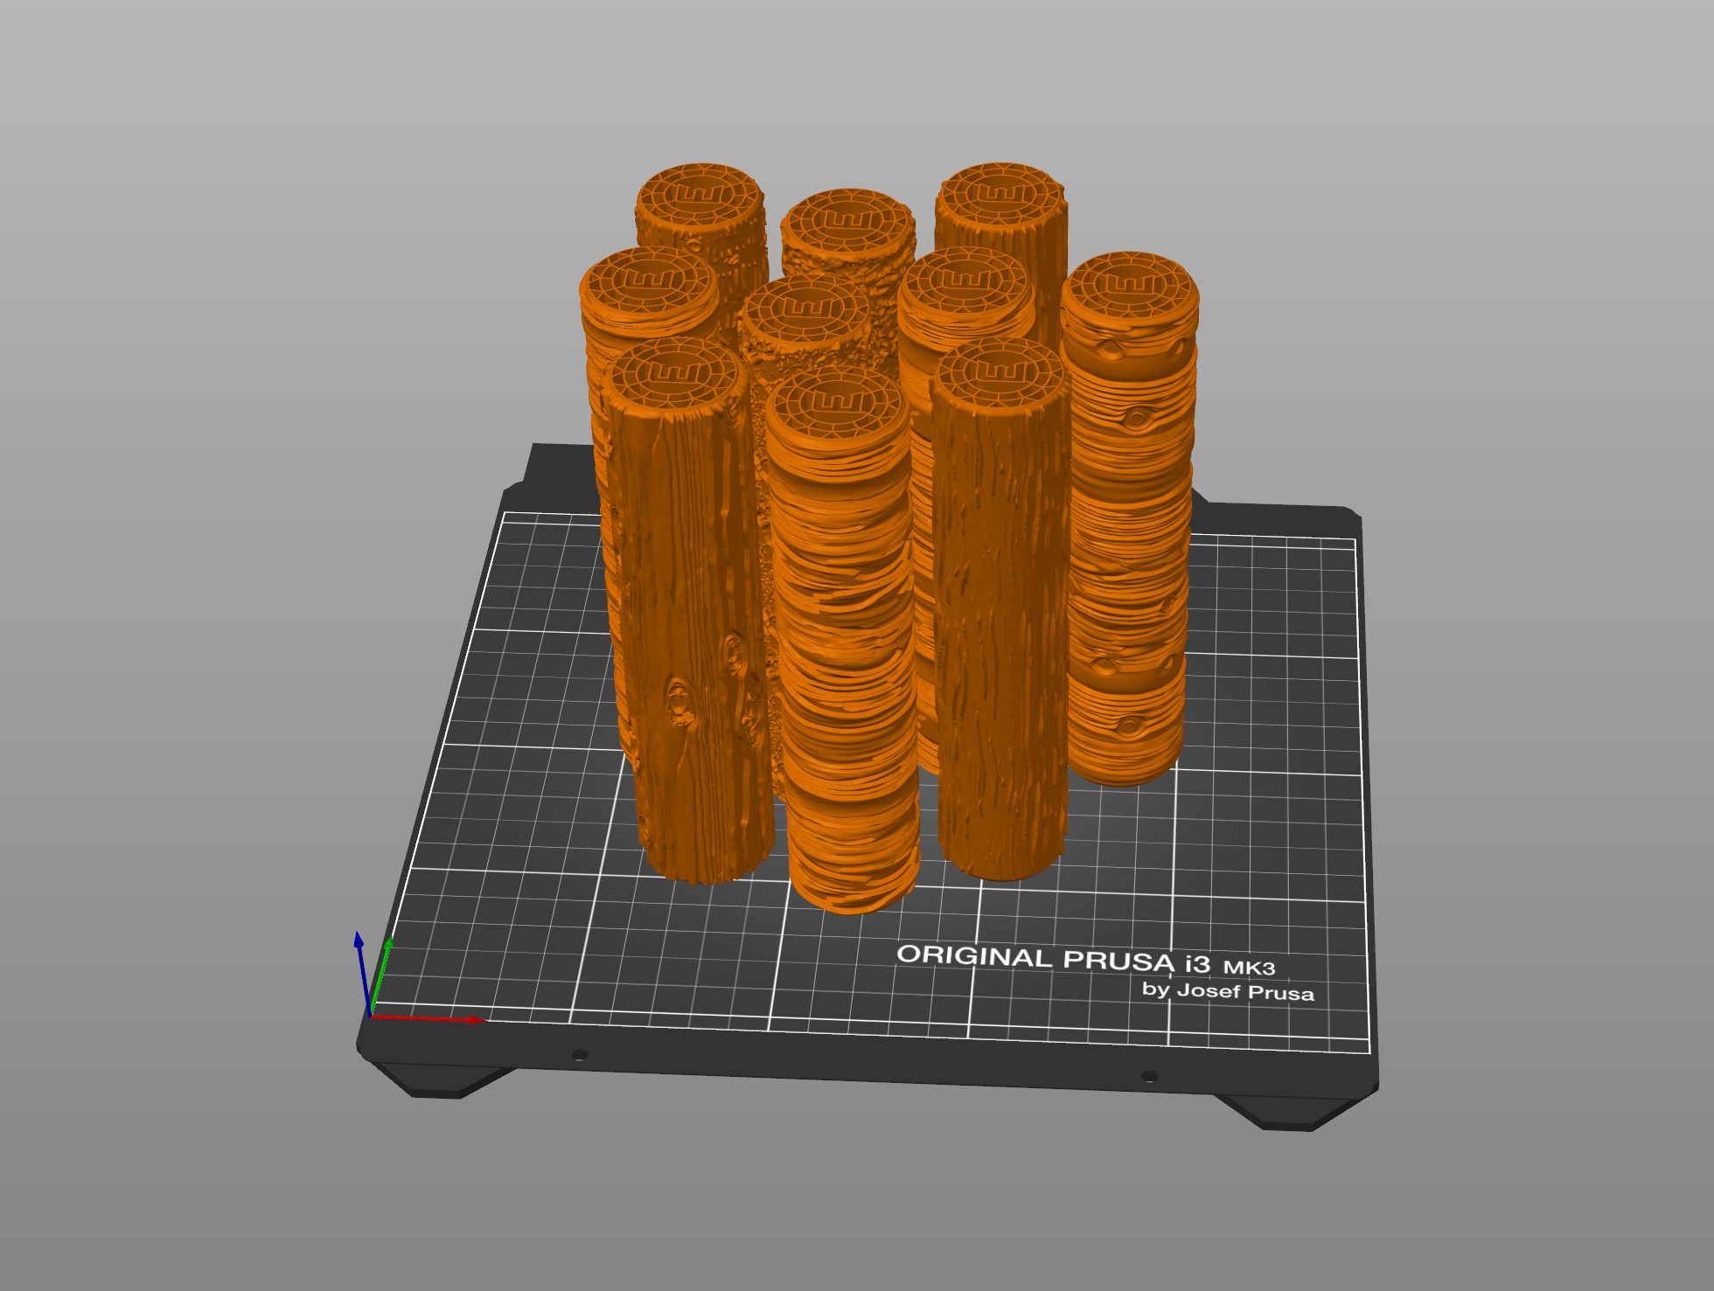Click the screw hole on the right bed edge

(1148, 1078)
